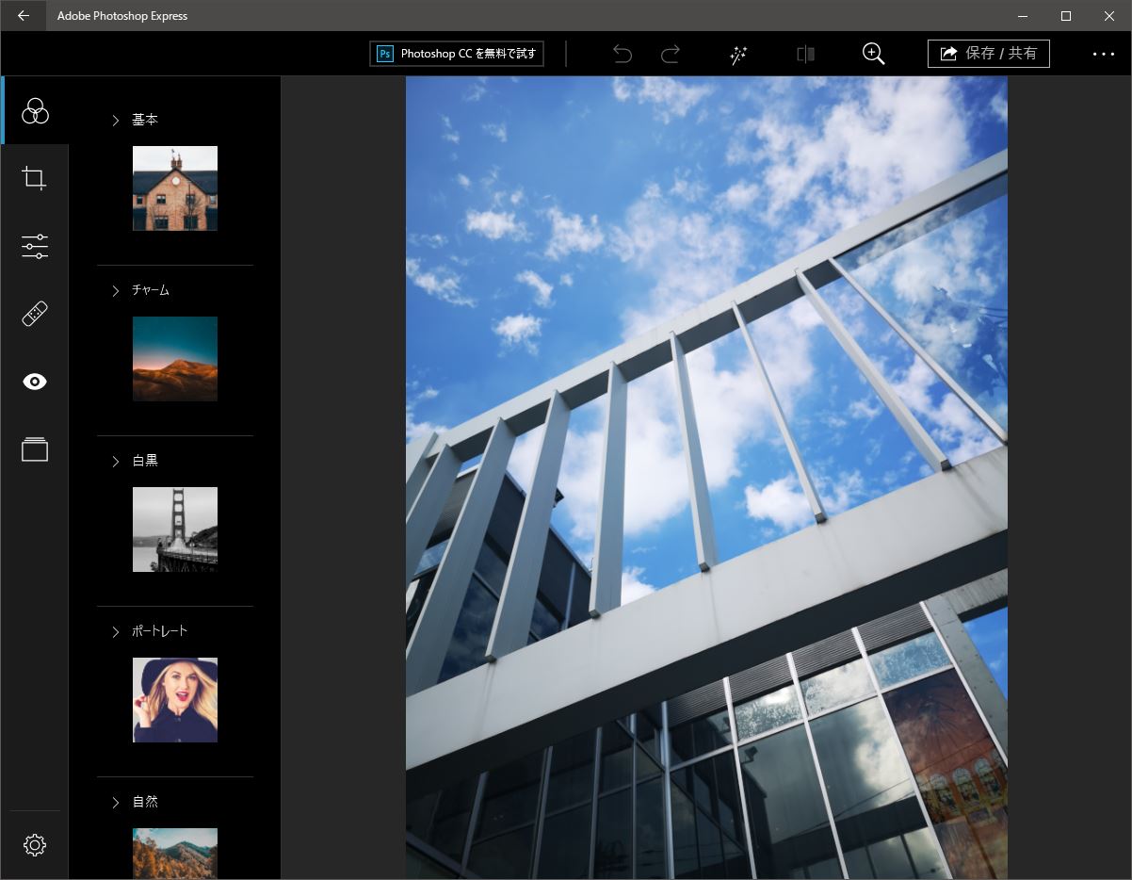Open the Looks filters panel icon

(35, 110)
